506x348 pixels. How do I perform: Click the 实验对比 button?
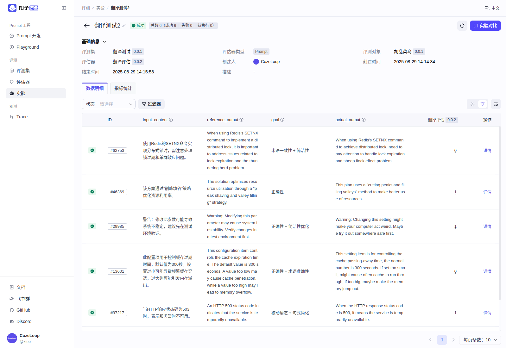[x=485, y=26]
